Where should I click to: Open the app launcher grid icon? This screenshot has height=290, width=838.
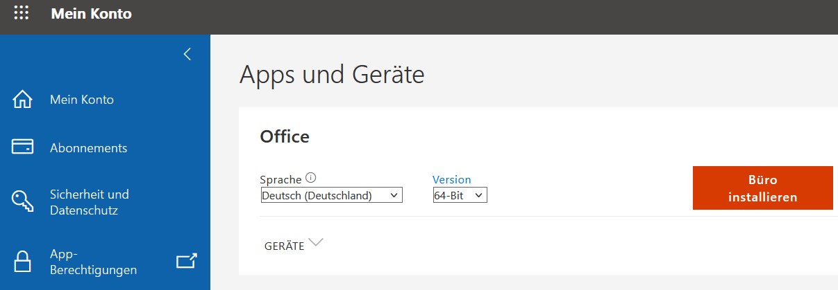pyautogui.click(x=22, y=12)
